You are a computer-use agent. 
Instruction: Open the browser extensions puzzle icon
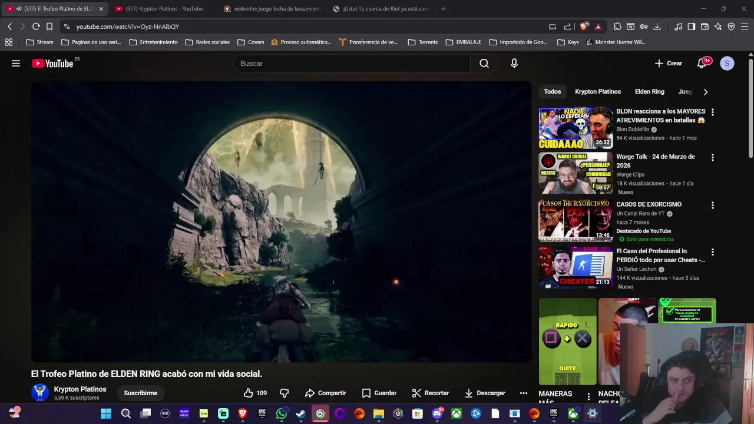tap(617, 26)
